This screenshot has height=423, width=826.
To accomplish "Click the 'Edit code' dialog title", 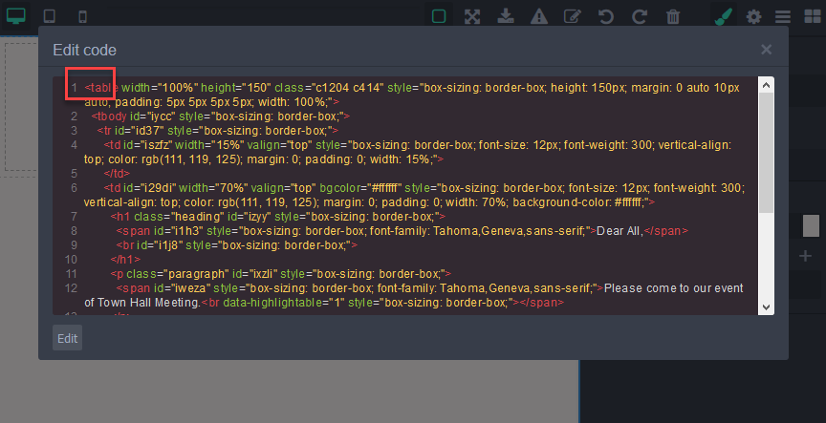I will pos(84,50).
